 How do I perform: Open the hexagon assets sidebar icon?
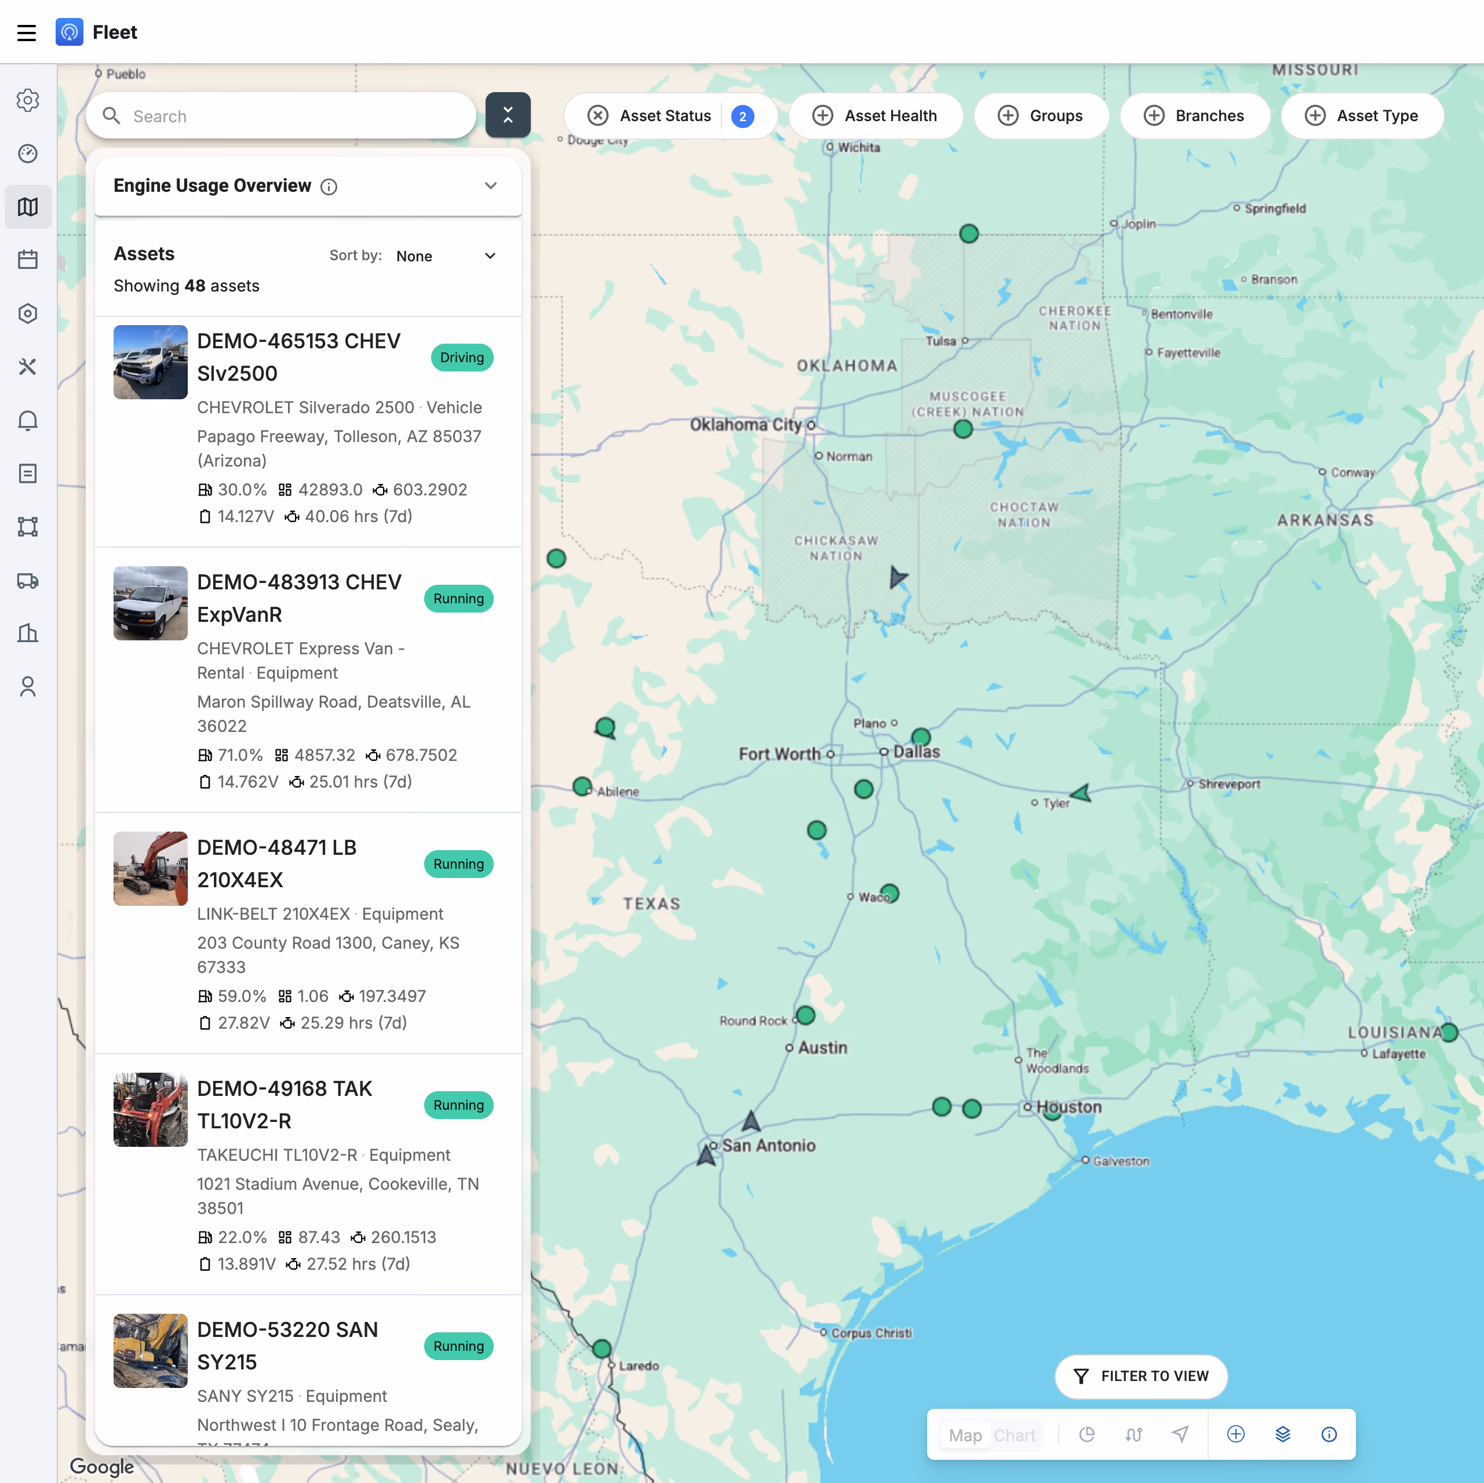coord(28,314)
